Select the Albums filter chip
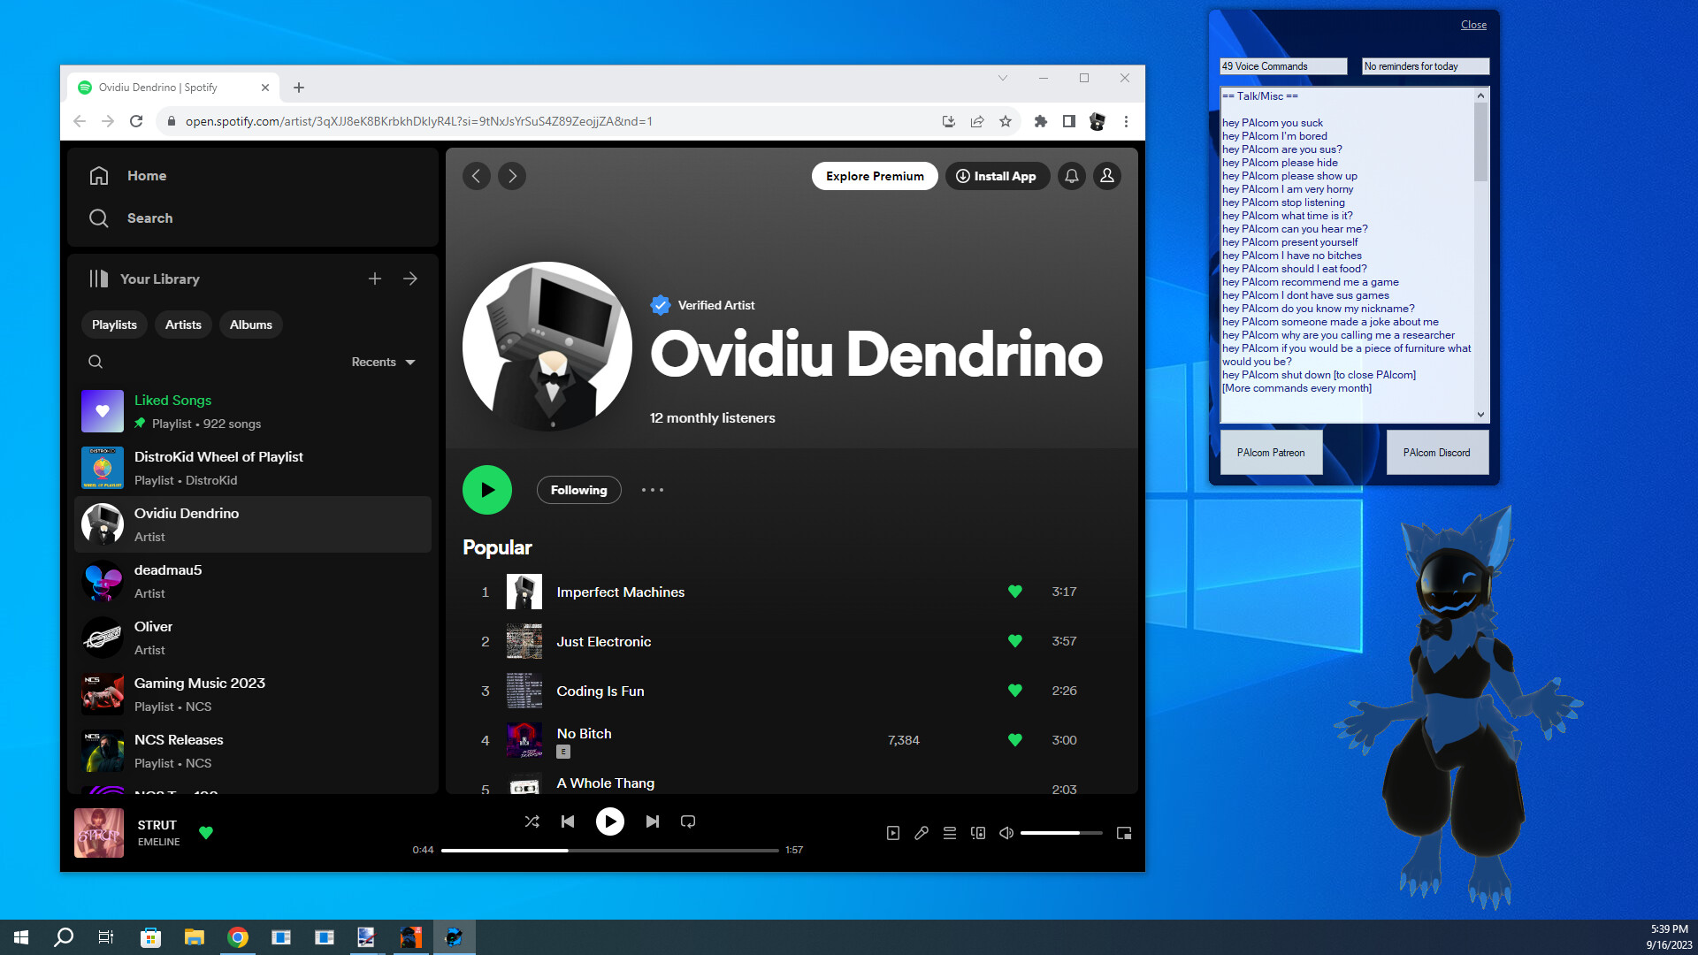1698x955 pixels. [250, 325]
